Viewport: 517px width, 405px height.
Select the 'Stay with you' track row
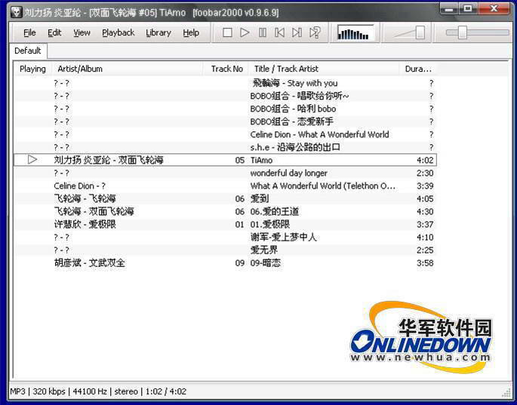225,83
